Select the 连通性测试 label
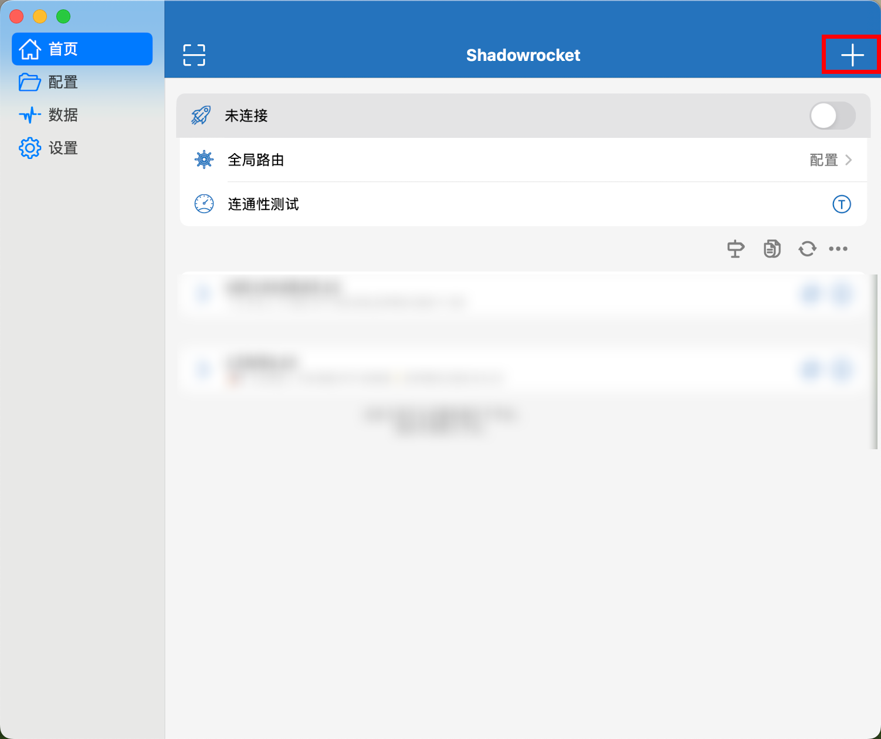This screenshot has width=881, height=739. (263, 204)
